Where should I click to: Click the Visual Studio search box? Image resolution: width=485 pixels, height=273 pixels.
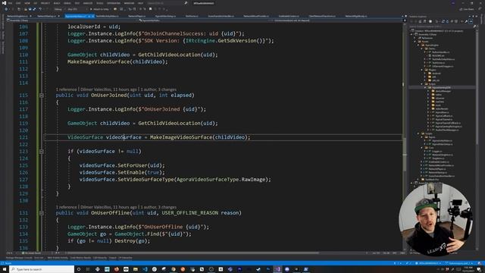tap(167, 3)
